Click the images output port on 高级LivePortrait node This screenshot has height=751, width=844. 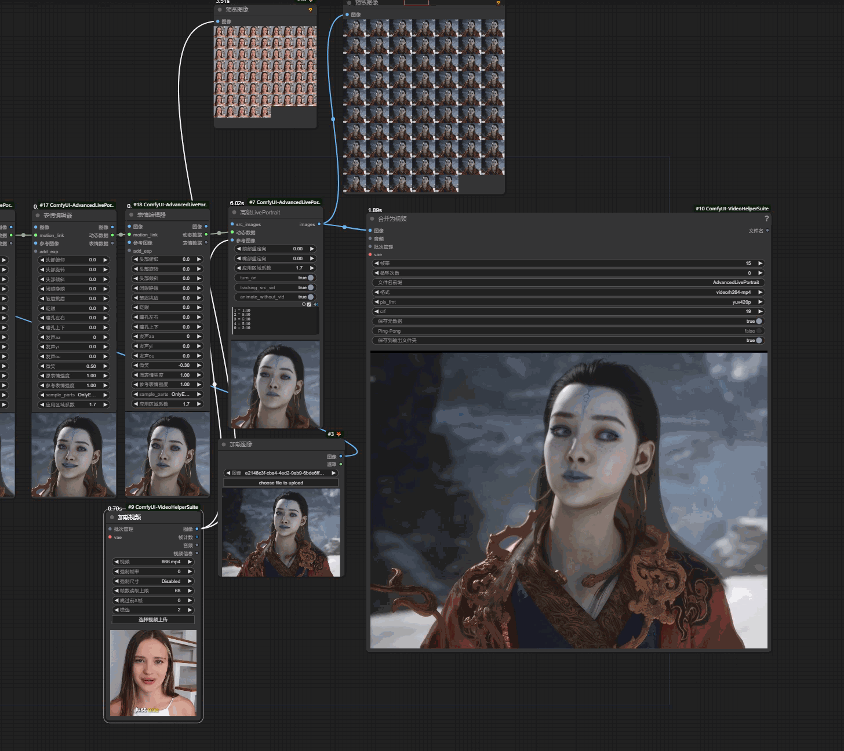pyautogui.click(x=319, y=224)
